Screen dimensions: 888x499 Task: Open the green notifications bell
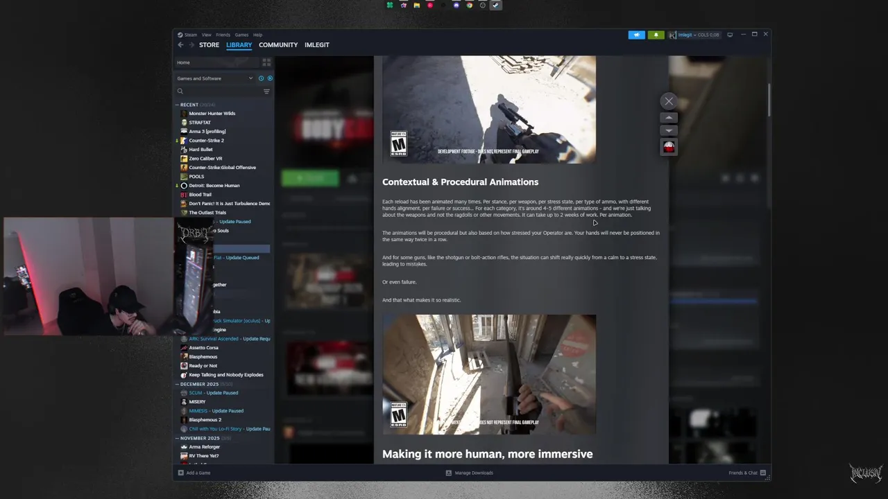[x=656, y=35]
